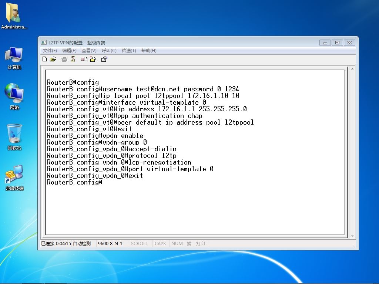This screenshot has width=379, height=284.
Task: Click the grayed Call phone icon
Action: pyautogui.click(x=64, y=59)
